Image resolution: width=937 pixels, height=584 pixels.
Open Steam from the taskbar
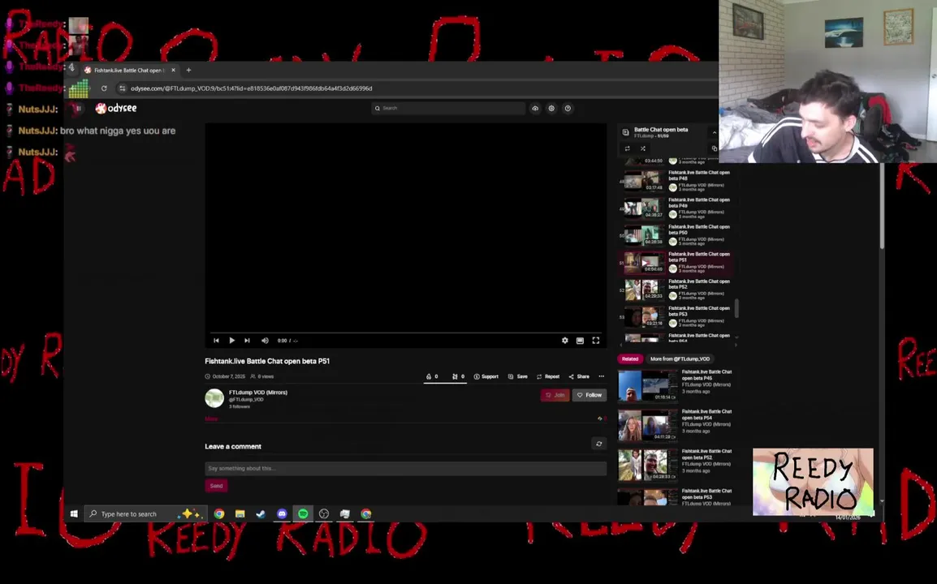point(261,513)
